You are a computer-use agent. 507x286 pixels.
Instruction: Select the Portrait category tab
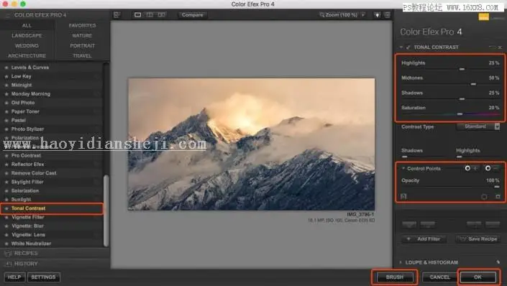(83, 45)
